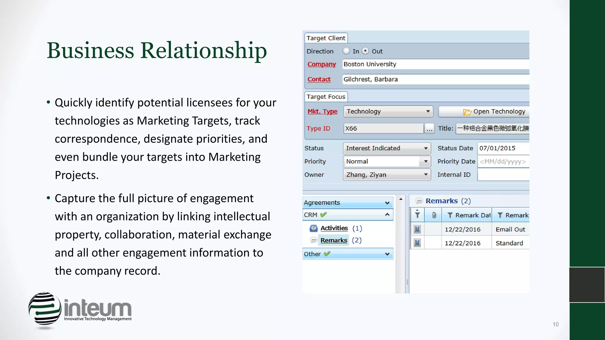Click the green checkmark beside Other

pos(327,254)
